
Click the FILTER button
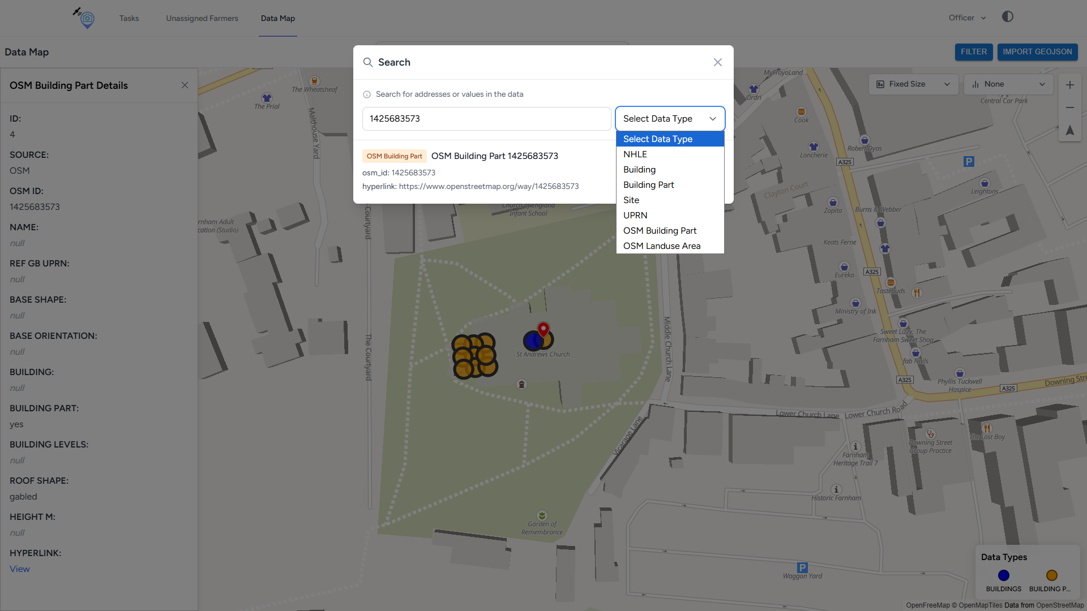click(973, 51)
